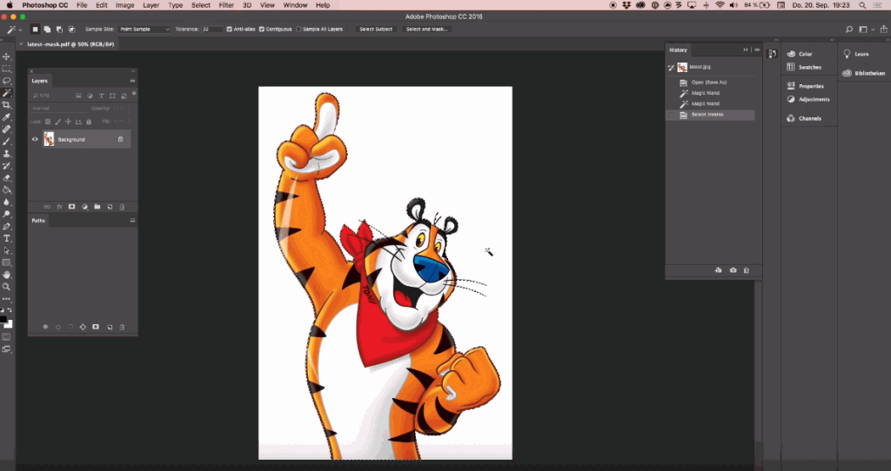Open the Kind filter dropdown in Layers
This screenshot has height=471, width=891.
pyautogui.click(x=51, y=96)
